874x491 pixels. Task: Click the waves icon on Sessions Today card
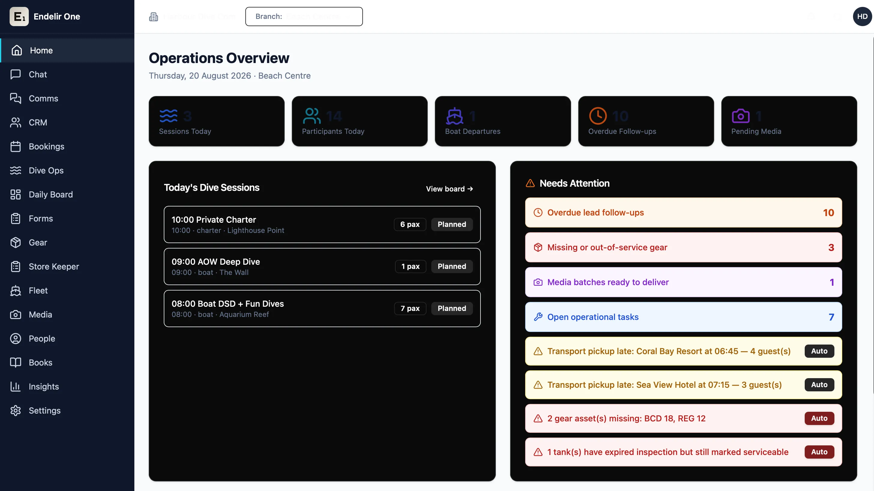point(168,116)
